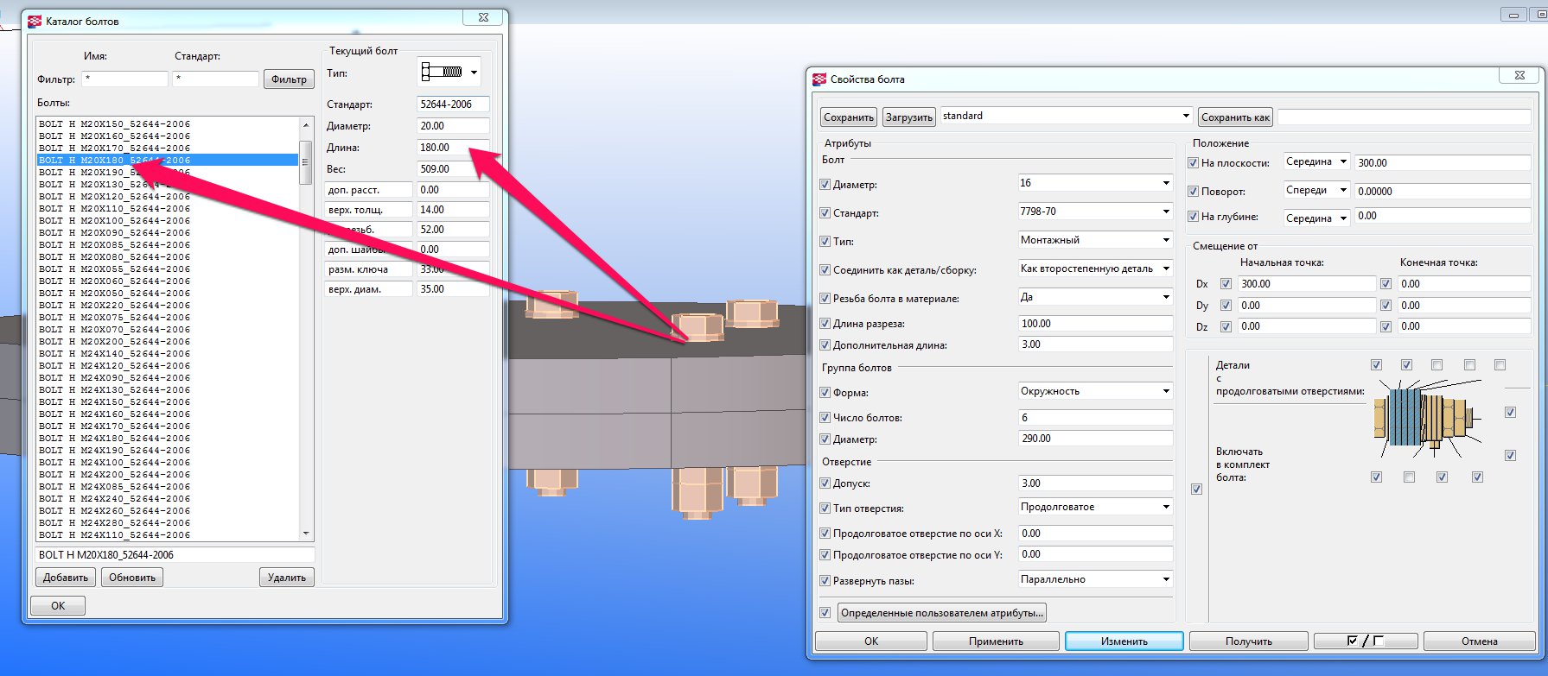Select BOLT H M20X150_52644-2006 in list
The height and width of the screenshot is (676, 1548).
pyautogui.click(x=114, y=124)
